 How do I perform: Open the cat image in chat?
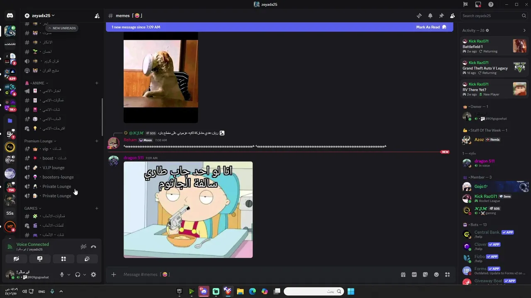point(161,78)
